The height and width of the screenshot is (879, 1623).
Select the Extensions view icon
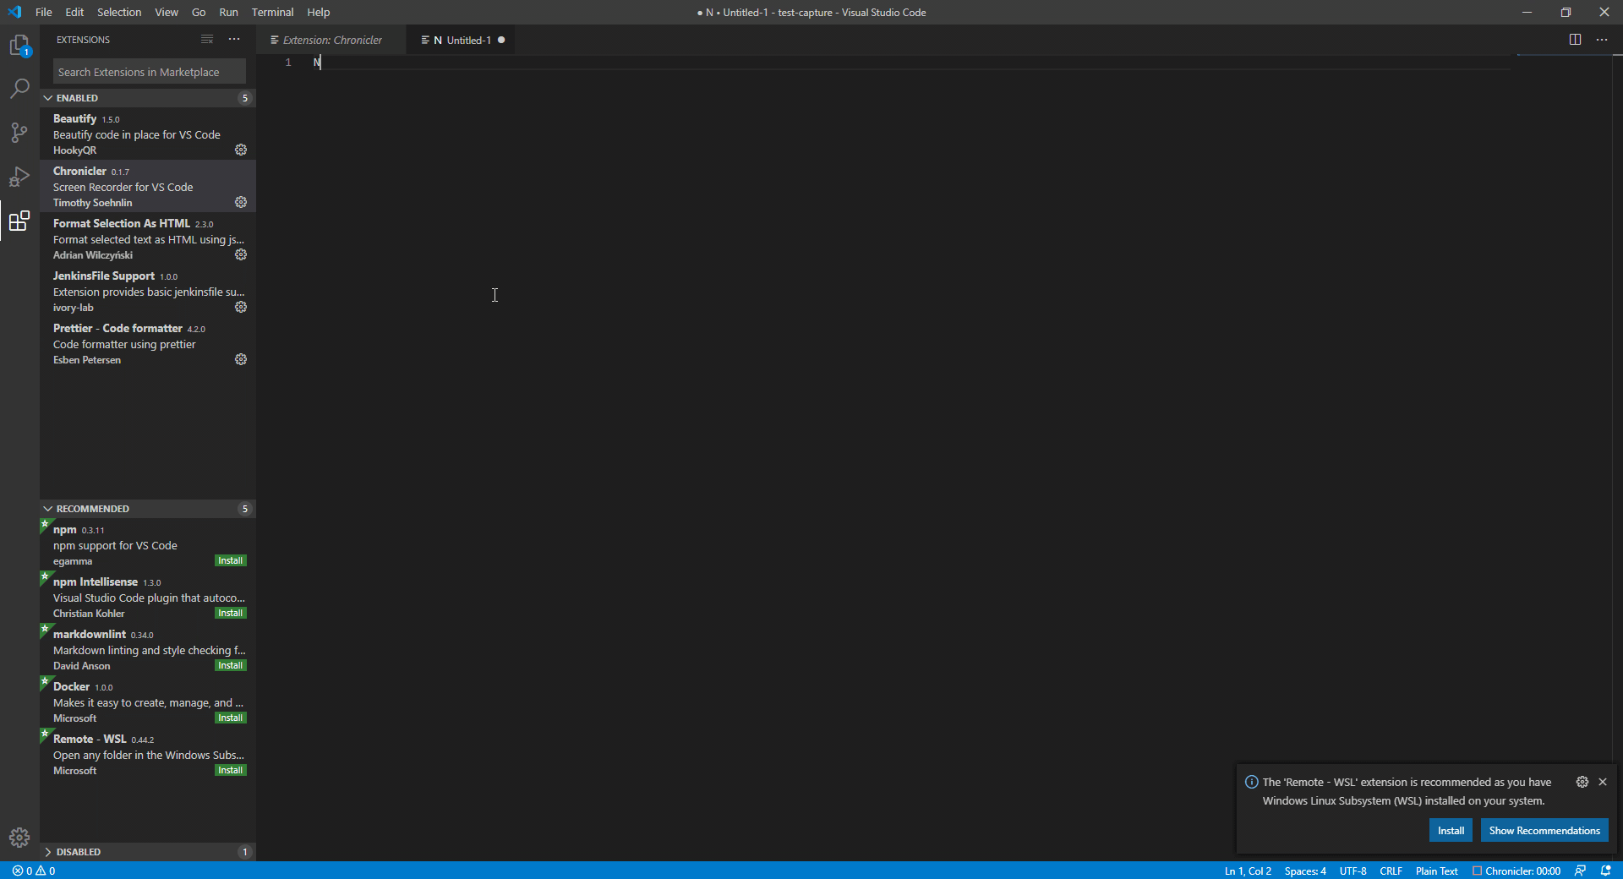(19, 221)
